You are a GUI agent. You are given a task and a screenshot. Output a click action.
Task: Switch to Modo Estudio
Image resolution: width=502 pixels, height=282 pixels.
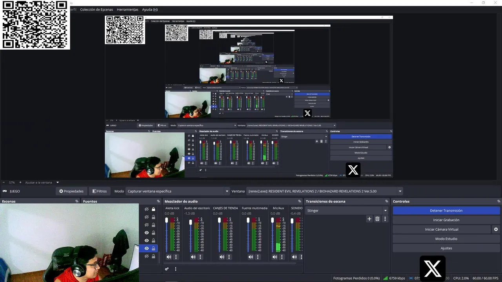tap(446, 239)
